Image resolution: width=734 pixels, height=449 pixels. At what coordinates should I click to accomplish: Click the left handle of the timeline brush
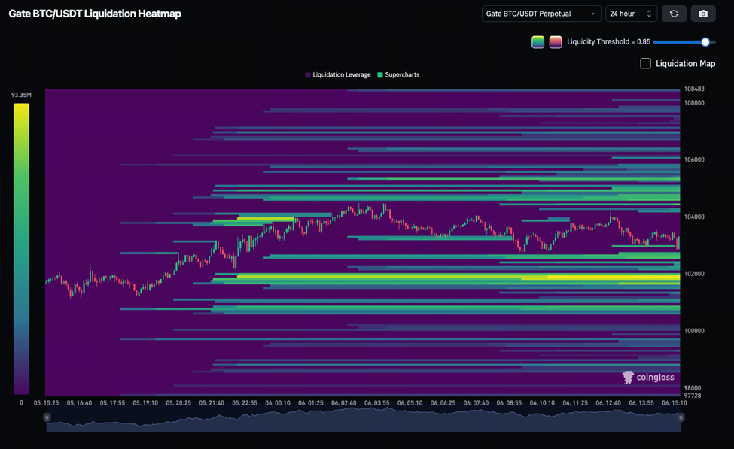(x=47, y=416)
